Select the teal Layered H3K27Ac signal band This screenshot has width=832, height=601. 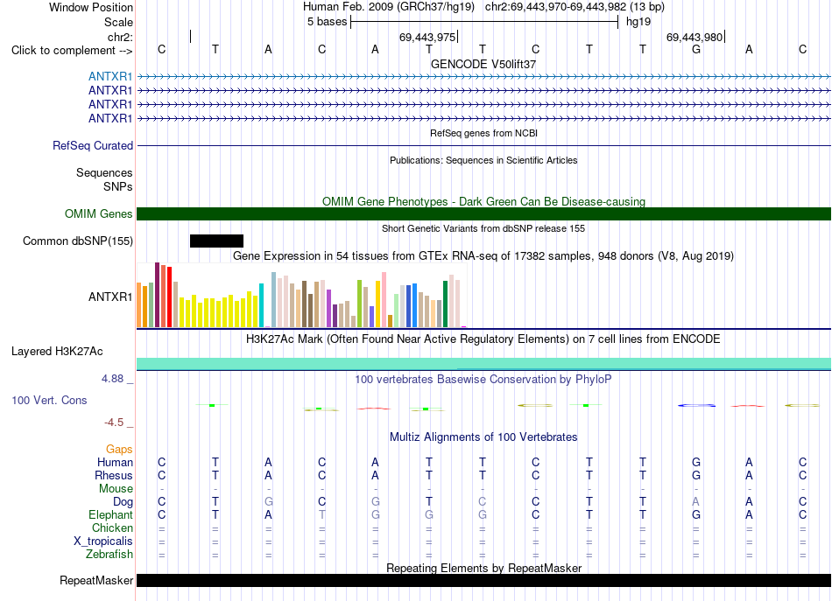[x=483, y=364]
